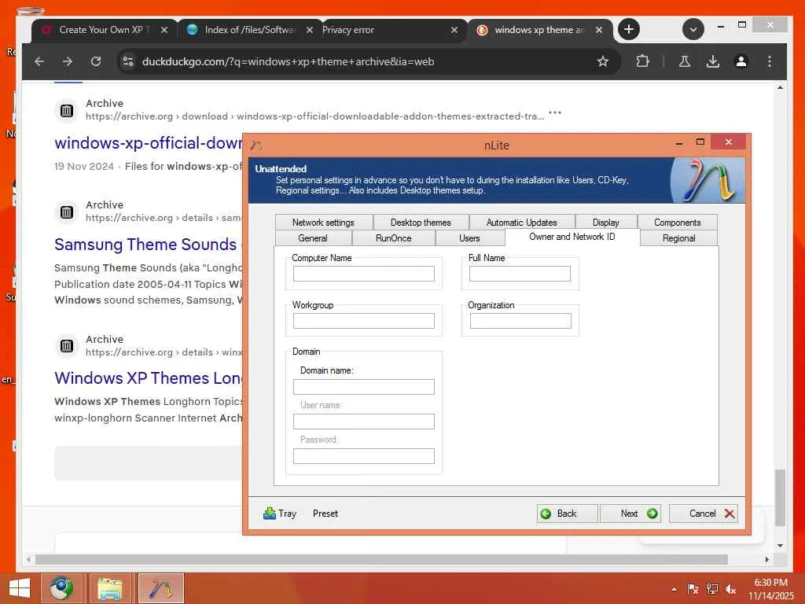Switch to the Regional tab
The width and height of the screenshot is (805, 604).
coord(678,238)
